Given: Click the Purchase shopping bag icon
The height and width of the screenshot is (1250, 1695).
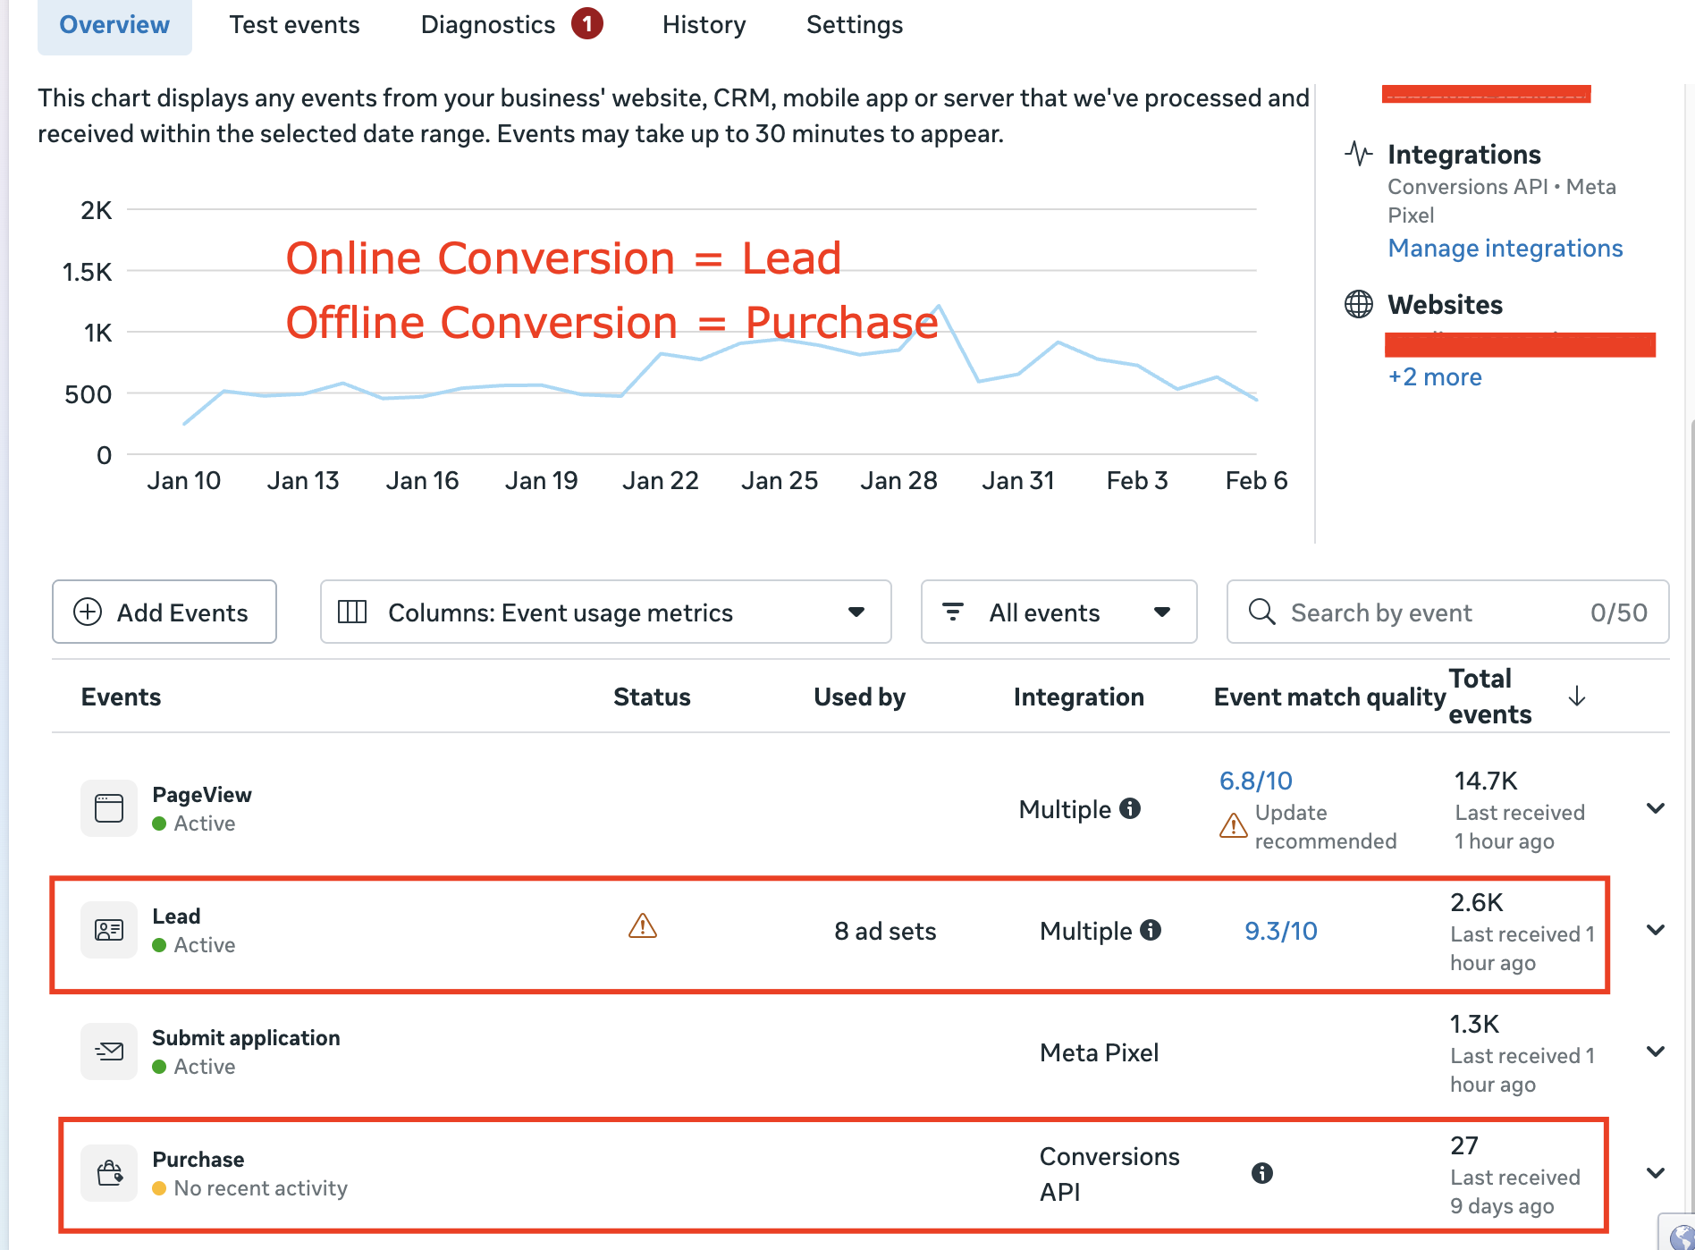Looking at the screenshot, I should click(x=108, y=1173).
